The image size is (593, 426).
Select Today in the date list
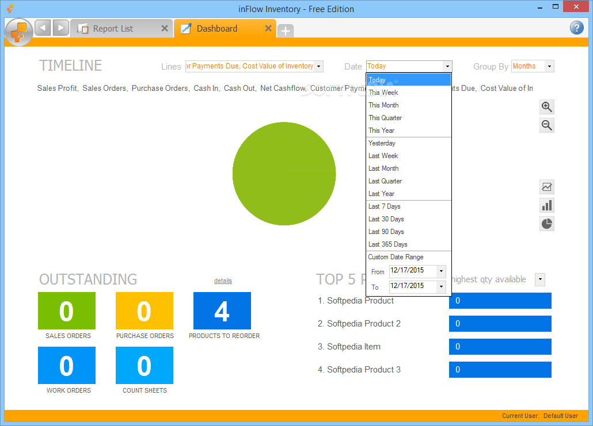408,80
